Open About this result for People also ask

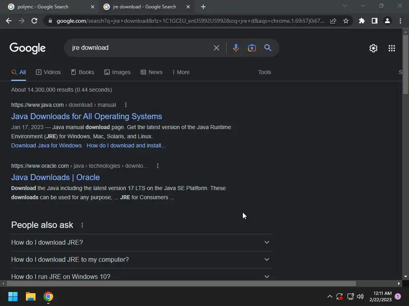click(82, 225)
